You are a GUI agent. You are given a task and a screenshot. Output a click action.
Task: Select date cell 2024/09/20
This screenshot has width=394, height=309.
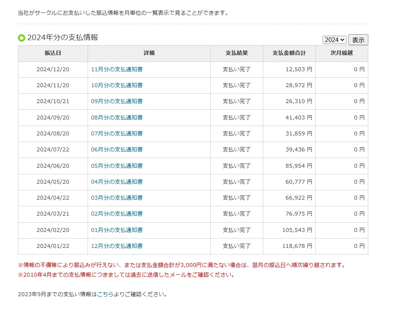pos(53,118)
